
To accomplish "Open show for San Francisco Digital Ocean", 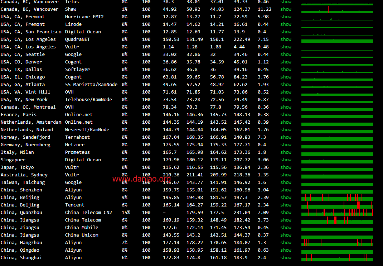I will pyautogui.click(x=286, y=32).
